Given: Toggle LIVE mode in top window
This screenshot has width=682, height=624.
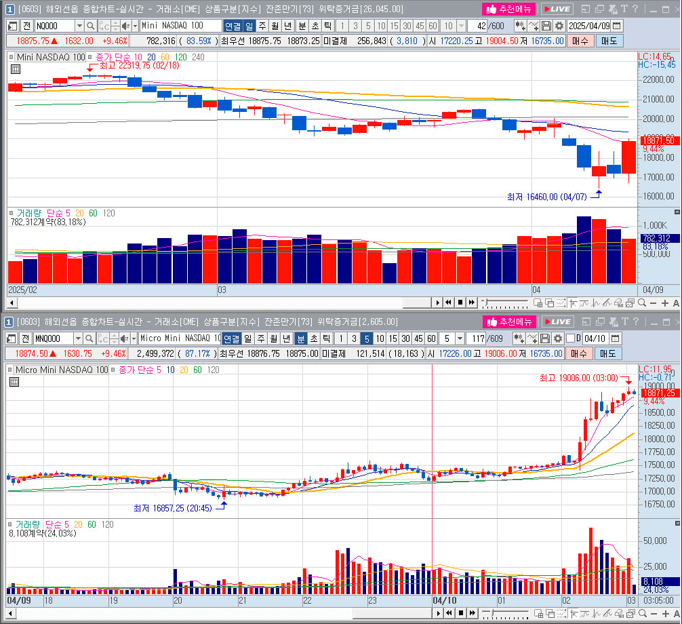Looking at the screenshot, I should coord(557,9).
